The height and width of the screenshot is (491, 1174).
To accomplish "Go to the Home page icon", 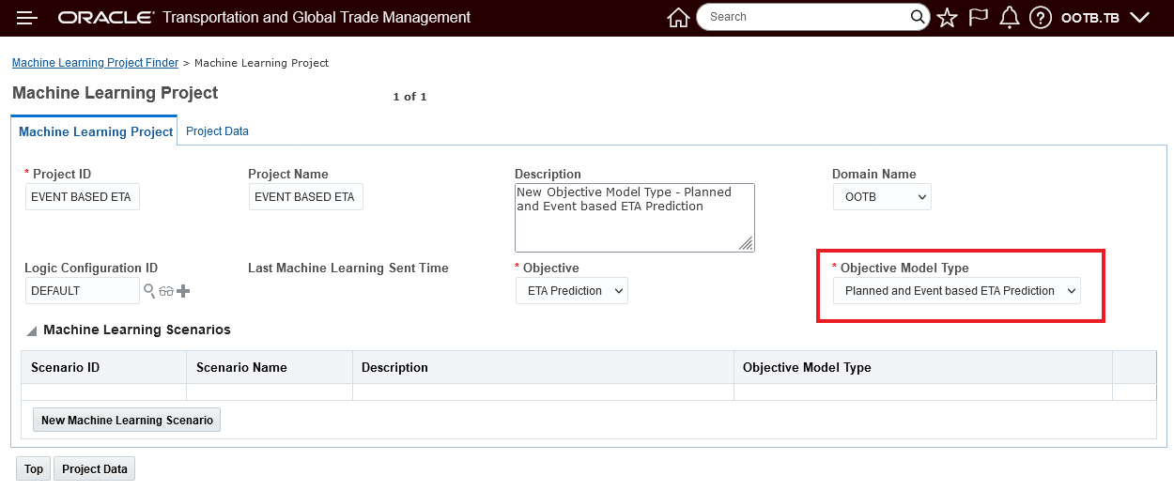I will [x=678, y=18].
